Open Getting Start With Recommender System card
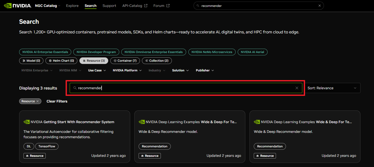Screen dimensions: 374x167 coord(75,137)
